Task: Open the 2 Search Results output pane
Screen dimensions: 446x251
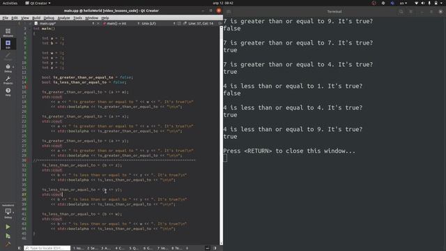Action: pos(92,248)
